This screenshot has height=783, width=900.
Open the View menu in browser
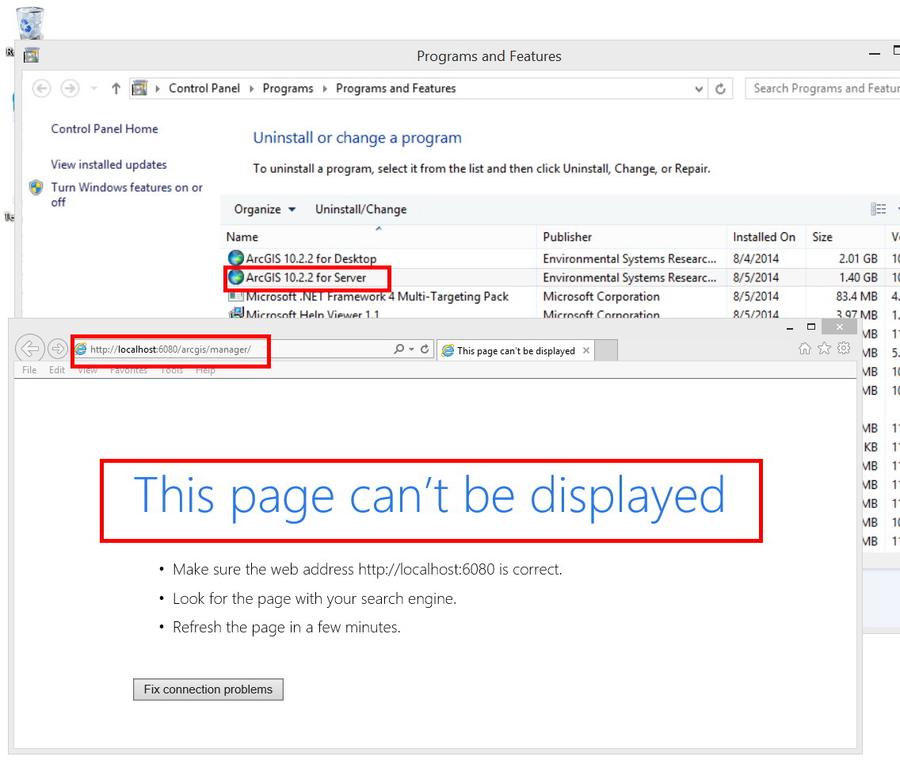(88, 370)
